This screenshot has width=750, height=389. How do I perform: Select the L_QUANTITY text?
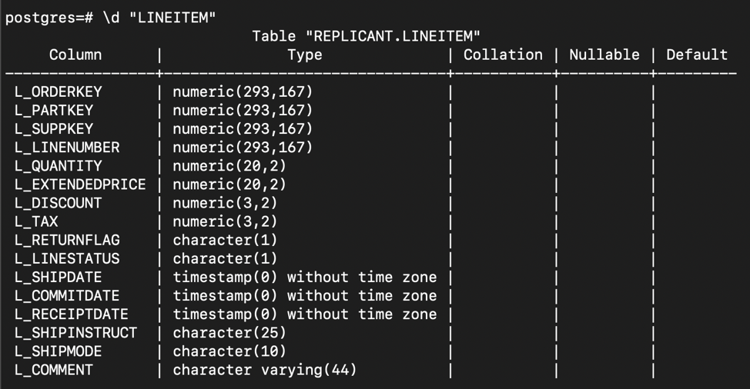[58, 166]
